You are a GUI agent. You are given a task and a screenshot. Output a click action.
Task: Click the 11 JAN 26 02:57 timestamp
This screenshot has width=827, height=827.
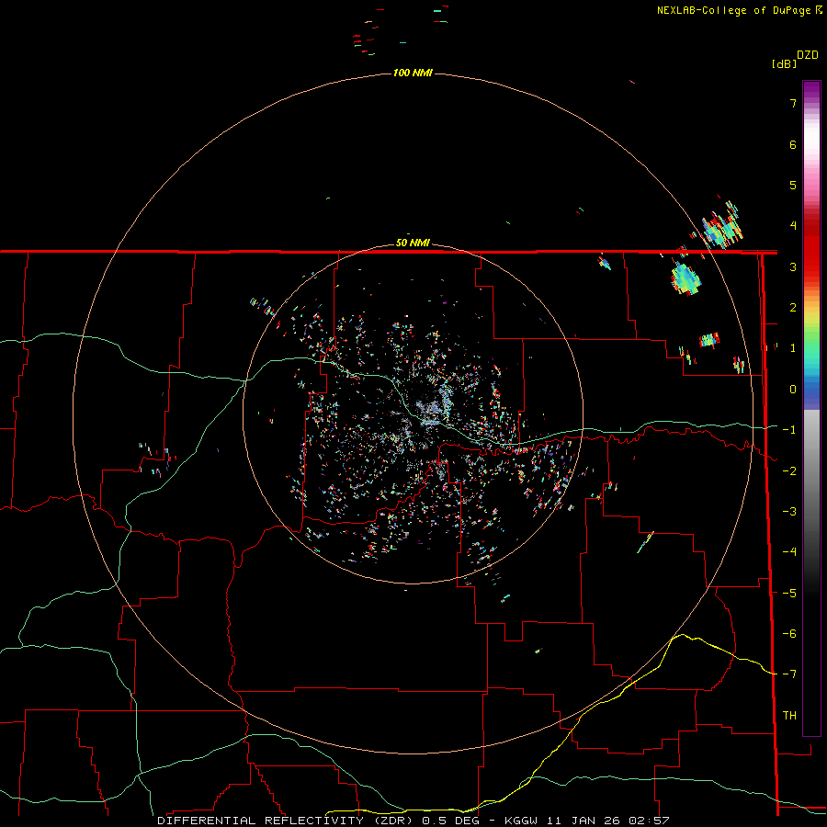point(609,821)
